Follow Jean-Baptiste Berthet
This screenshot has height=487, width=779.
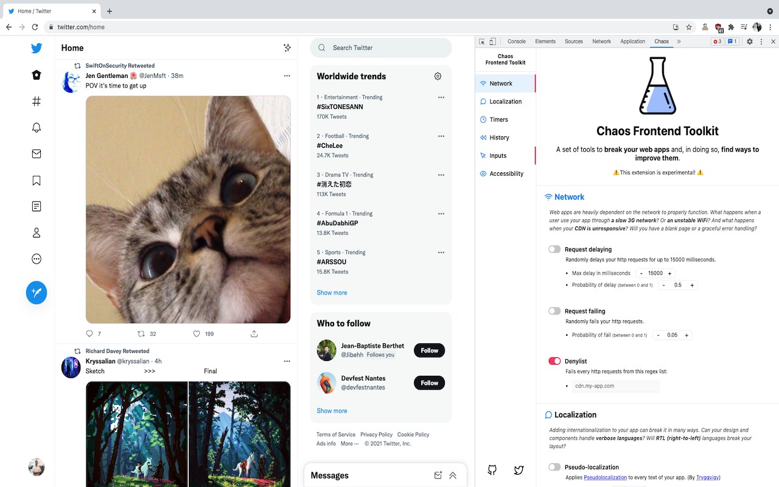click(430, 350)
